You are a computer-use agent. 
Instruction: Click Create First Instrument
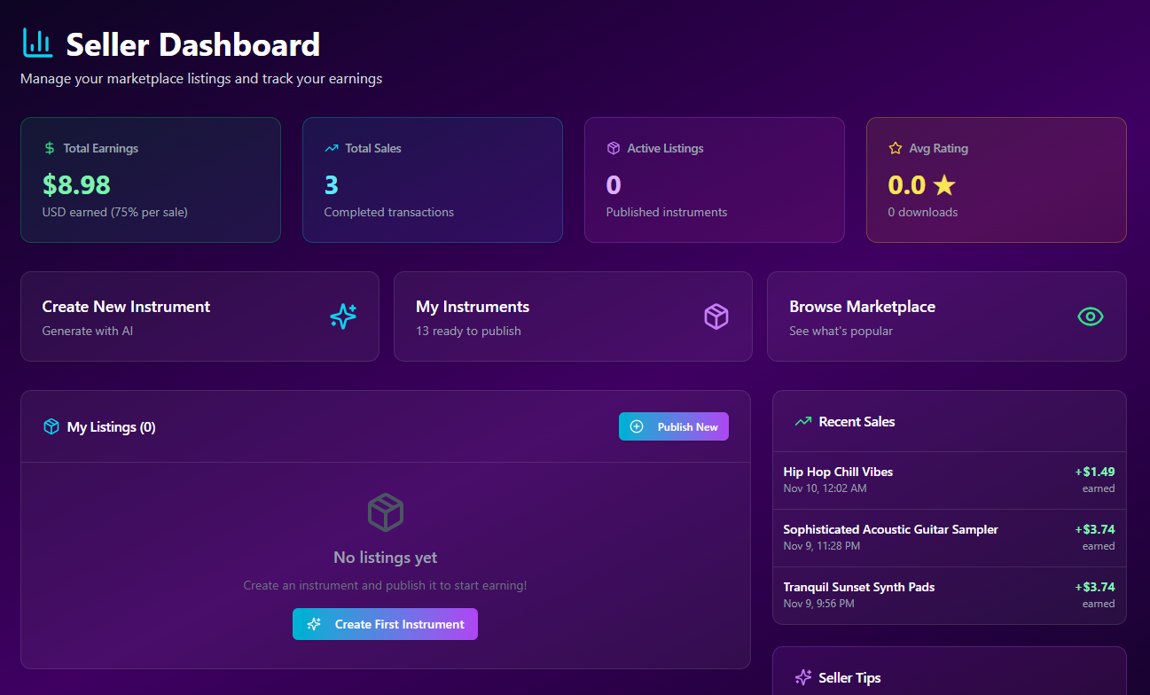[385, 624]
